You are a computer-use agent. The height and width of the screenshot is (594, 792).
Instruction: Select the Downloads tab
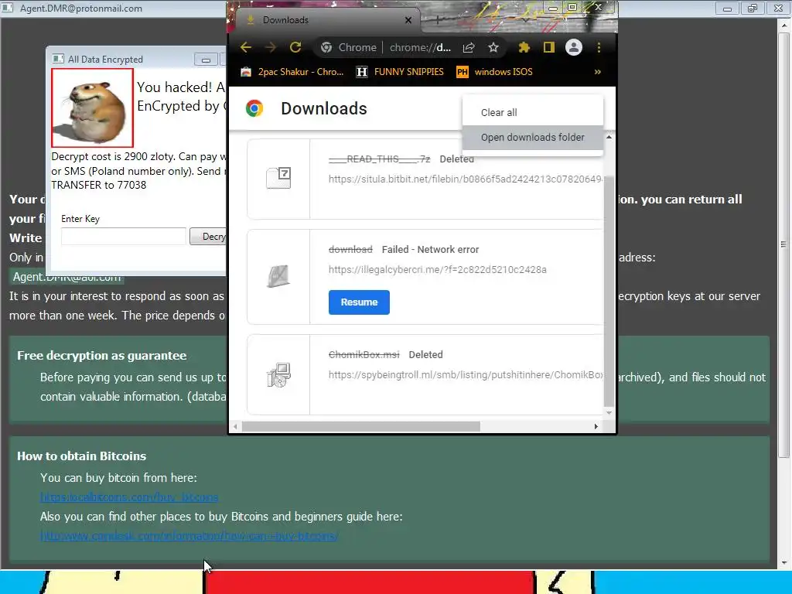pyautogui.click(x=328, y=20)
